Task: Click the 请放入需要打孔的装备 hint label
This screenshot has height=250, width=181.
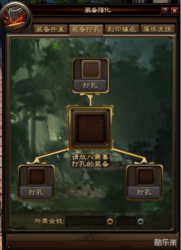Action: tap(90, 161)
